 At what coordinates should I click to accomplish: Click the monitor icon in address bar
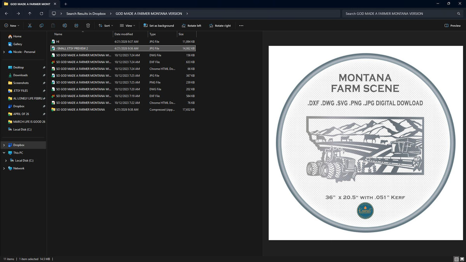pos(54,14)
